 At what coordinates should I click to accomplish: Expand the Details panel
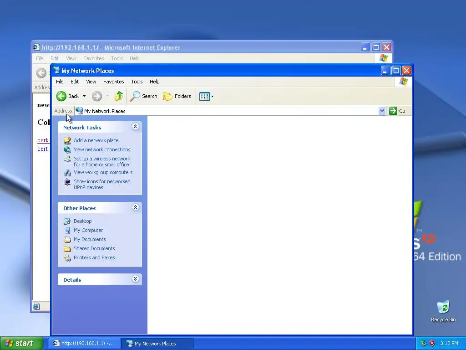click(135, 279)
